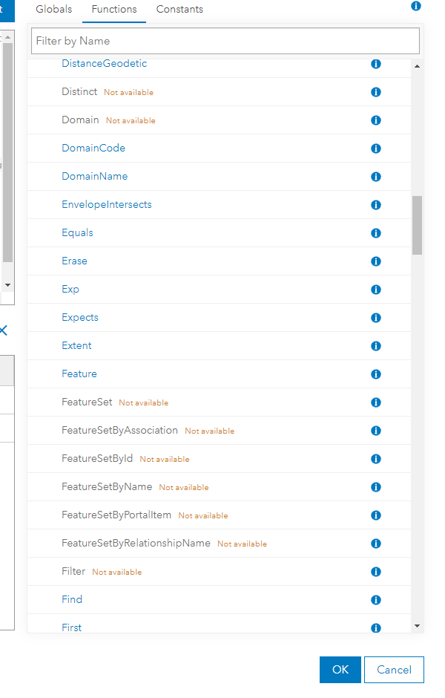Open info for FeatureSetByPortalItem
The width and height of the screenshot is (445, 698).
click(x=375, y=515)
